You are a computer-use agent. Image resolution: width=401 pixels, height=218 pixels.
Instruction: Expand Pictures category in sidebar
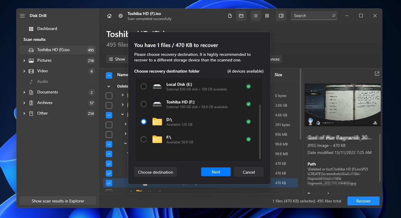tap(24, 61)
